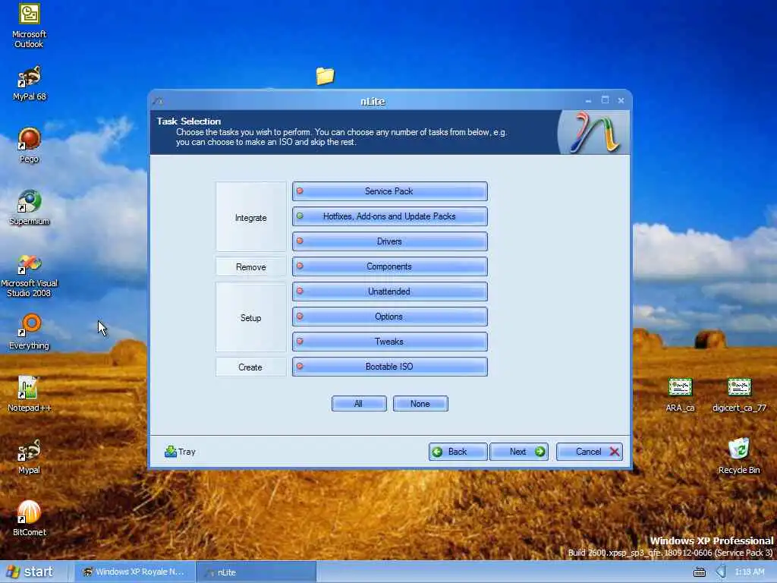Viewport: 777px width, 583px height.
Task: Toggle the Tweaks setup task
Action: pos(389,342)
